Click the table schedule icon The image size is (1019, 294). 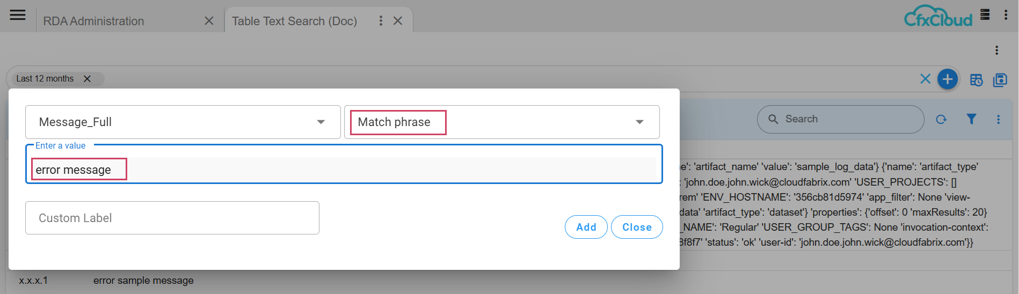point(976,80)
